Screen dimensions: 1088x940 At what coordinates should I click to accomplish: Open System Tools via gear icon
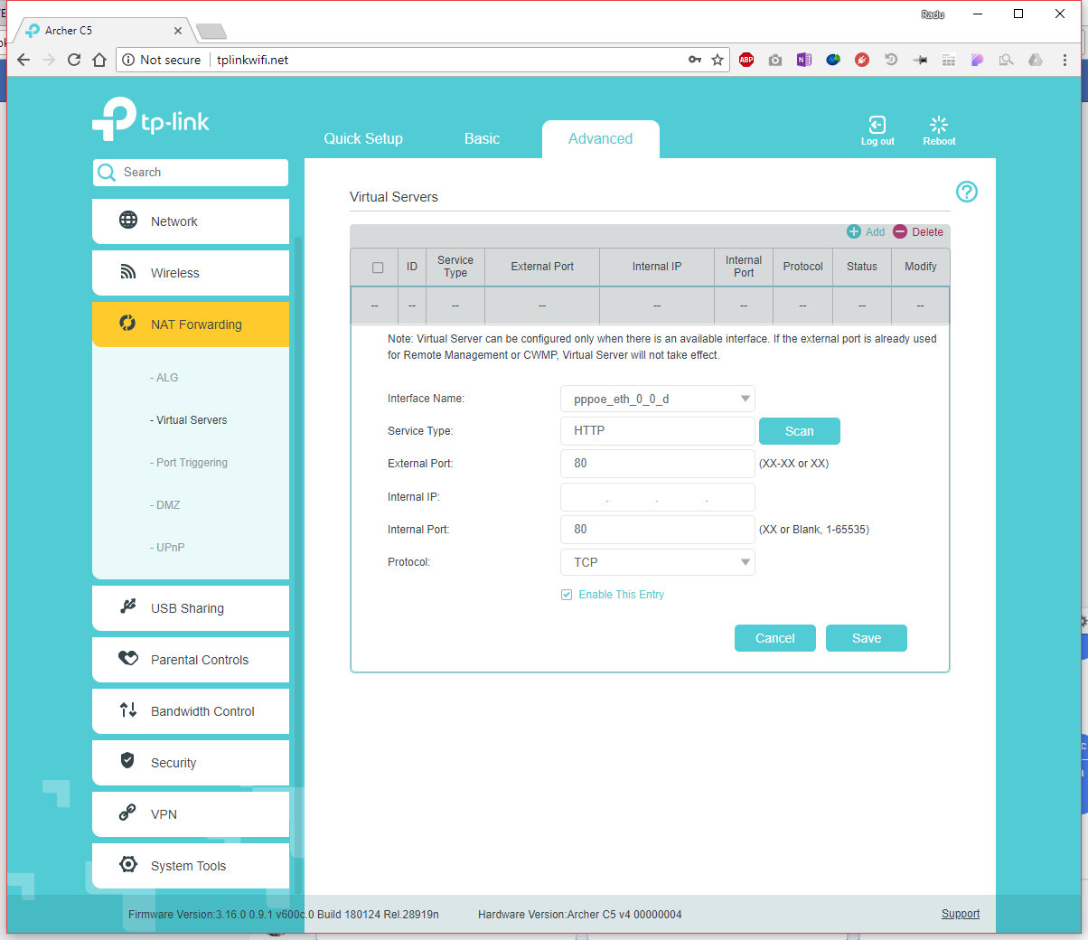click(128, 865)
